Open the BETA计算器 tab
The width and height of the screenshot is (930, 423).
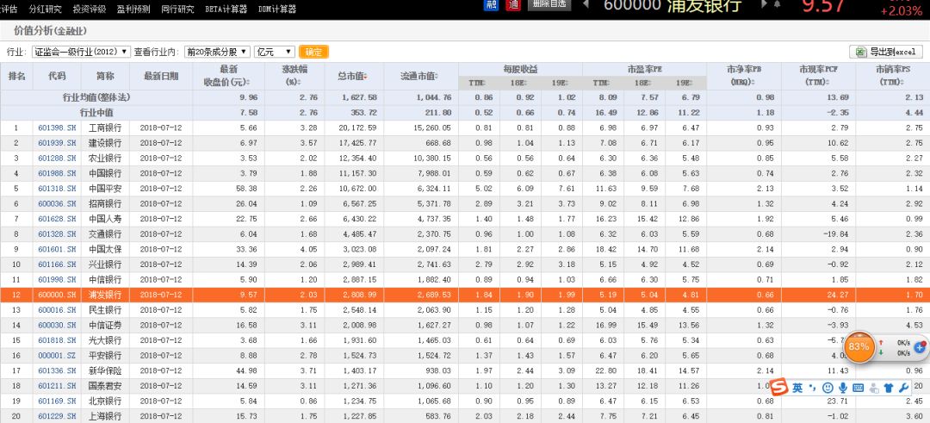[226, 9]
